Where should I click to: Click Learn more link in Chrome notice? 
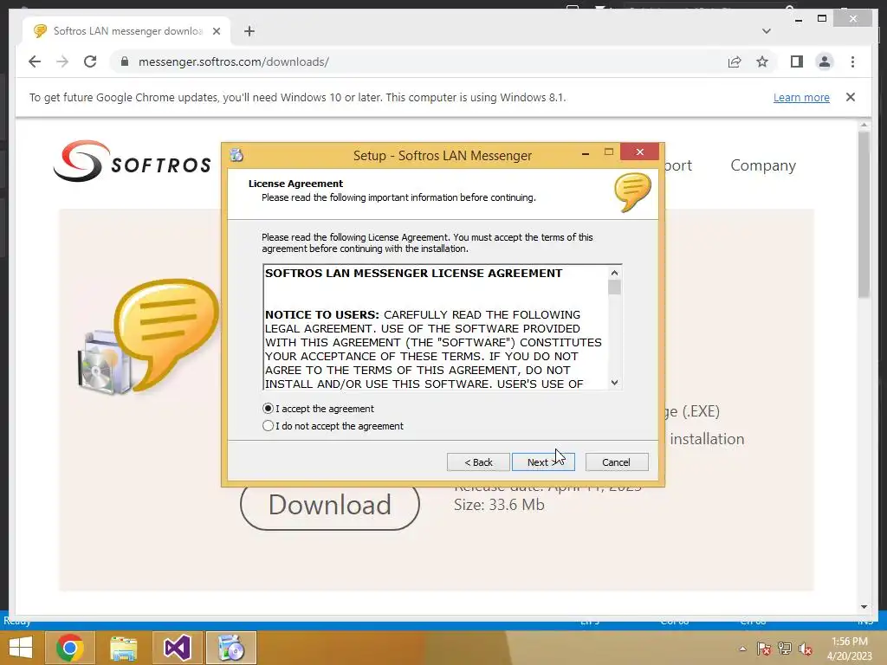(x=801, y=97)
